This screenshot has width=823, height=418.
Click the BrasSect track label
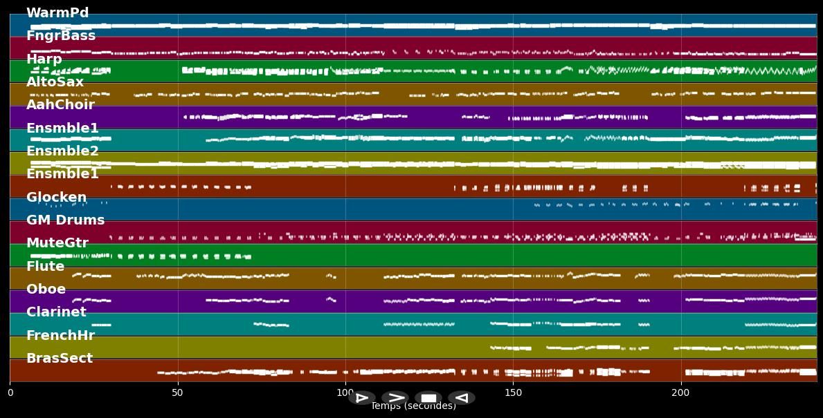click(60, 359)
